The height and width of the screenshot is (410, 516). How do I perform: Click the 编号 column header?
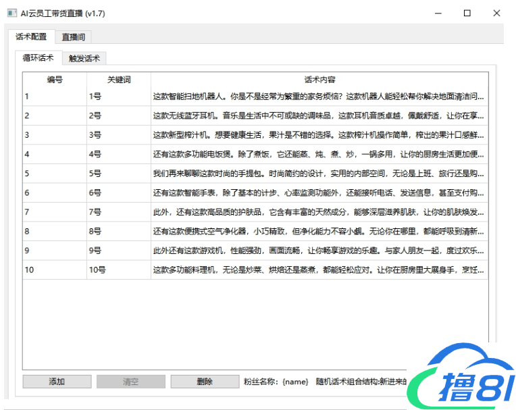point(55,80)
